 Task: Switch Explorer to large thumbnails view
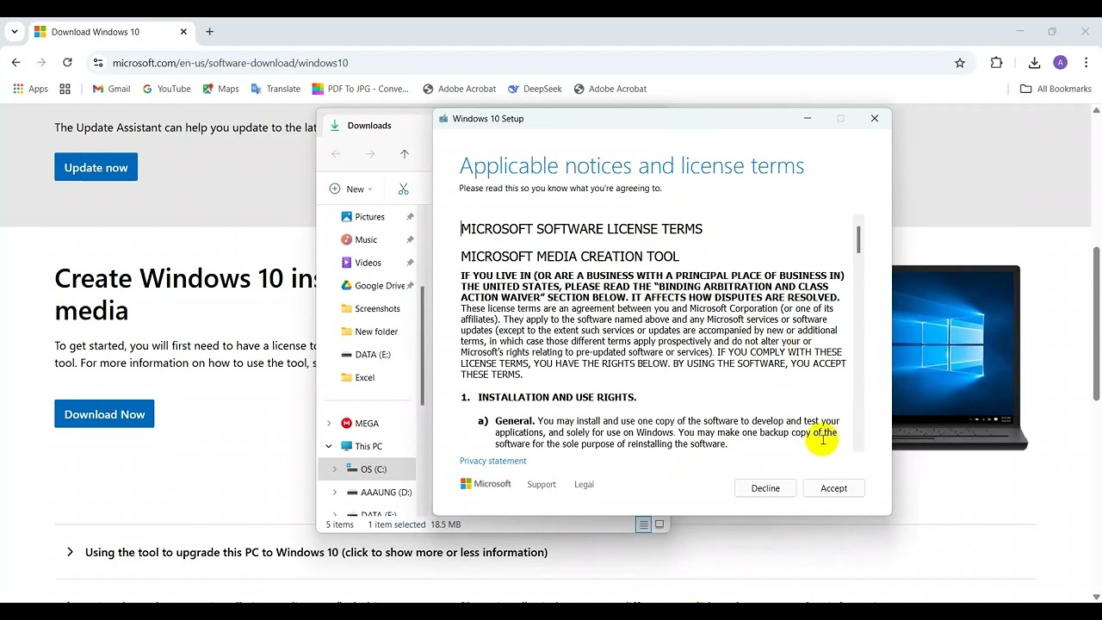click(x=659, y=524)
